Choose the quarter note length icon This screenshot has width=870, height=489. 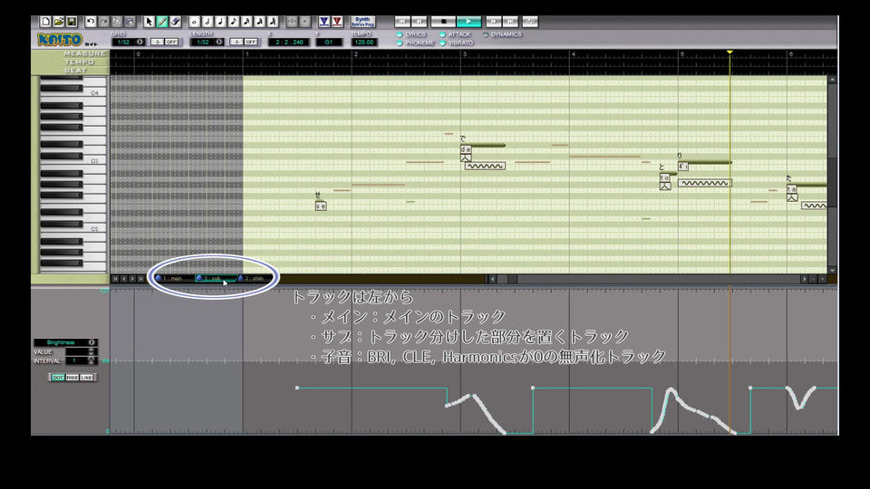(220, 22)
